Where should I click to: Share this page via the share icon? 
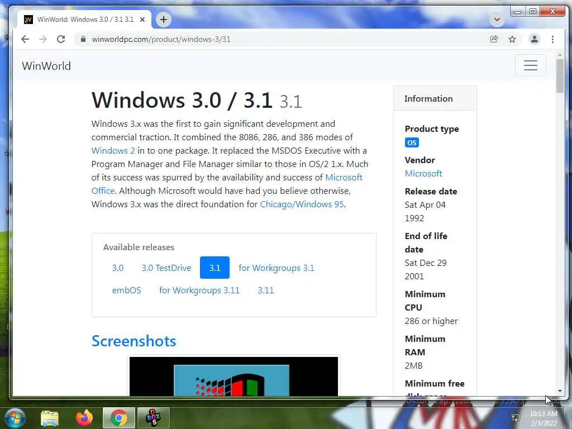point(494,39)
